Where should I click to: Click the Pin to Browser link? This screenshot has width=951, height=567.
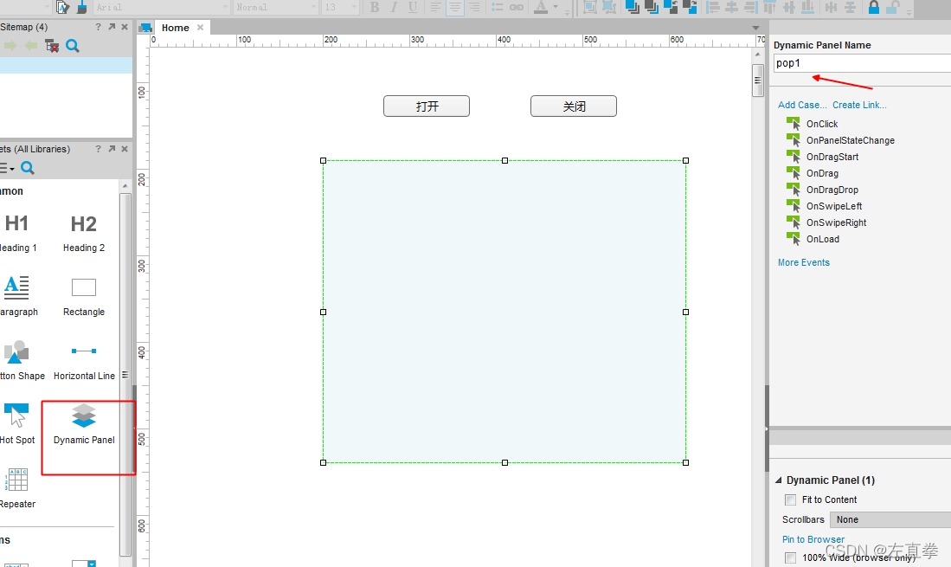[x=813, y=539]
